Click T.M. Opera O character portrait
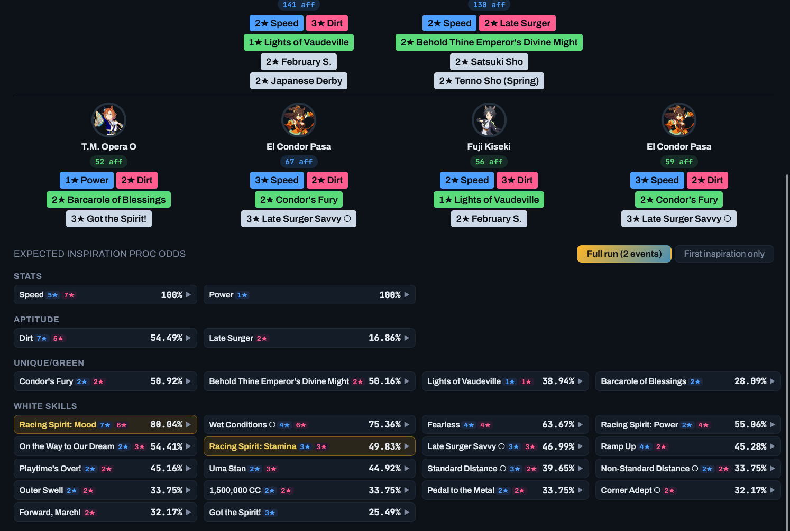Image resolution: width=790 pixels, height=531 pixels. [108, 120]
